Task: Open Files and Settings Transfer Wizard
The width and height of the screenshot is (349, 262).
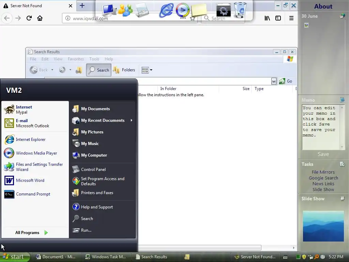Action: (x=35, y=167)
